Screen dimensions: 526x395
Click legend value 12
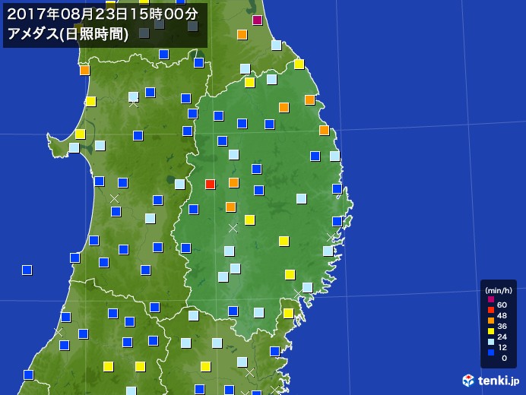click(502, 347)
